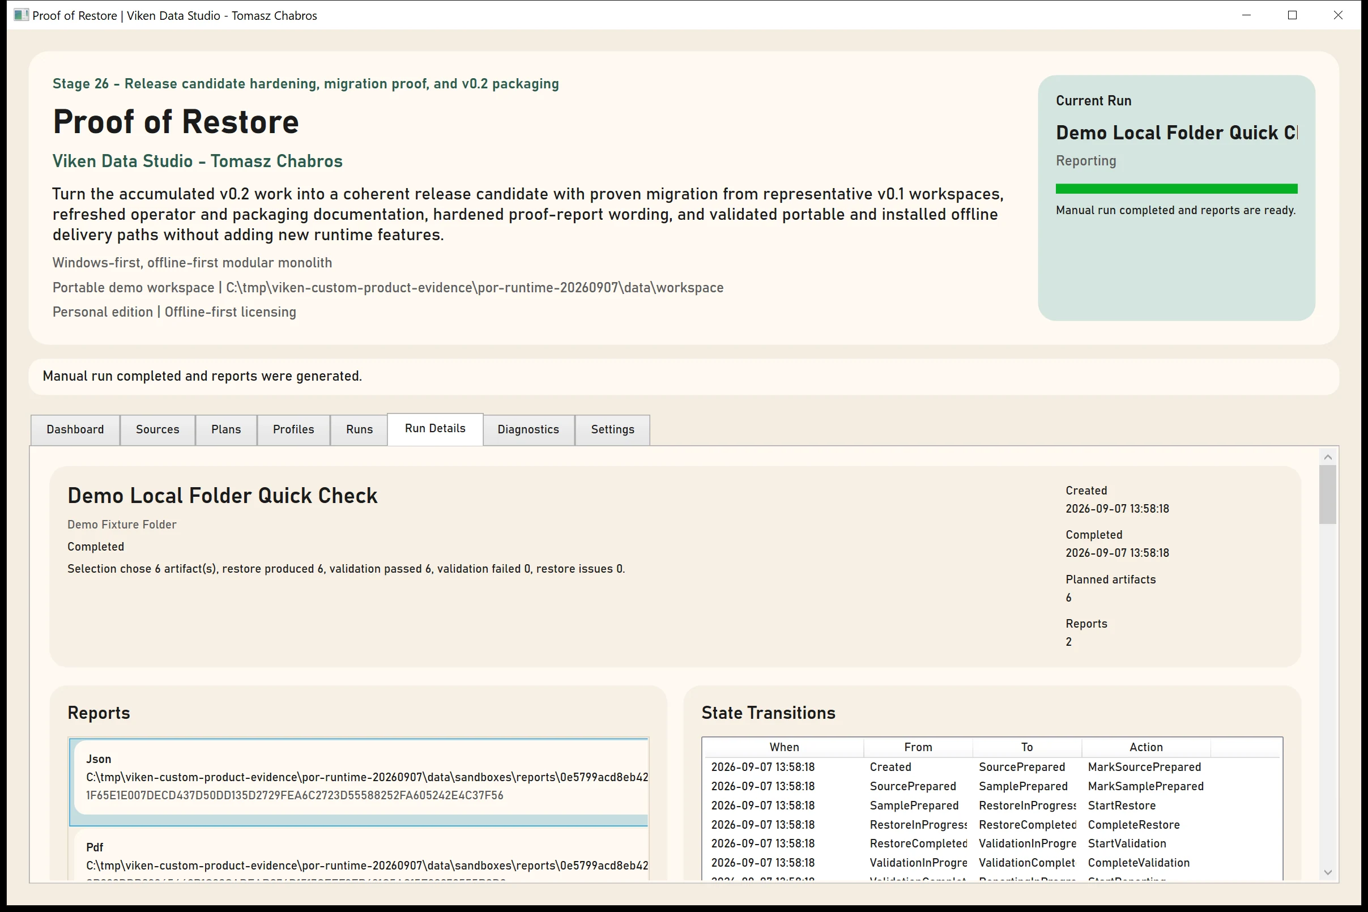Click the Current Run green progress bar
This screenshot has width=1368, height=912.
[1176, 189]
